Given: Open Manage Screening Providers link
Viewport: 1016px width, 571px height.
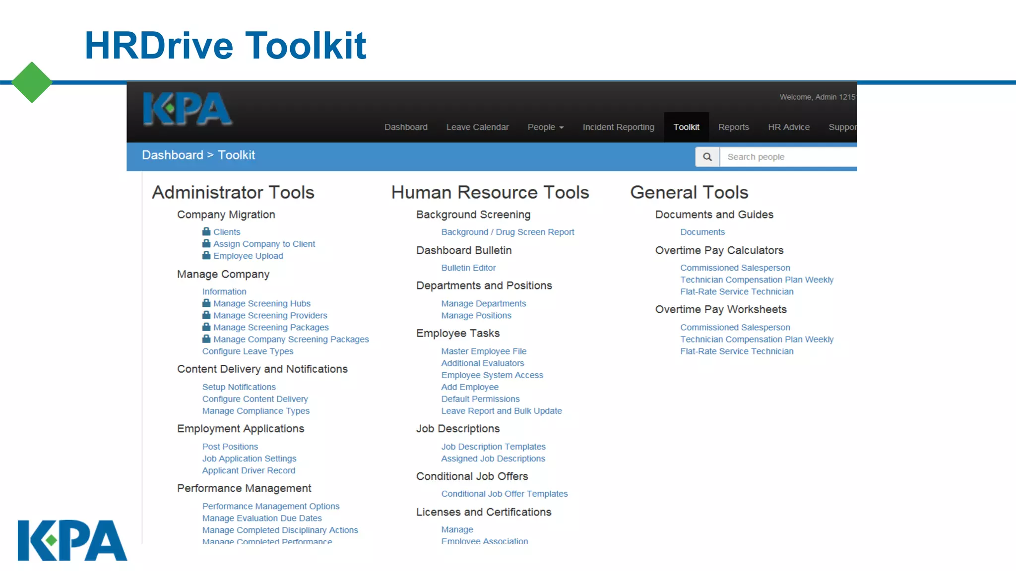Looking at the screenshot, I should pos(270,315).
